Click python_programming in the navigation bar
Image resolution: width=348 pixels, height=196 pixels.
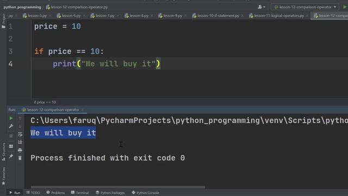click(x=22, y=7)
